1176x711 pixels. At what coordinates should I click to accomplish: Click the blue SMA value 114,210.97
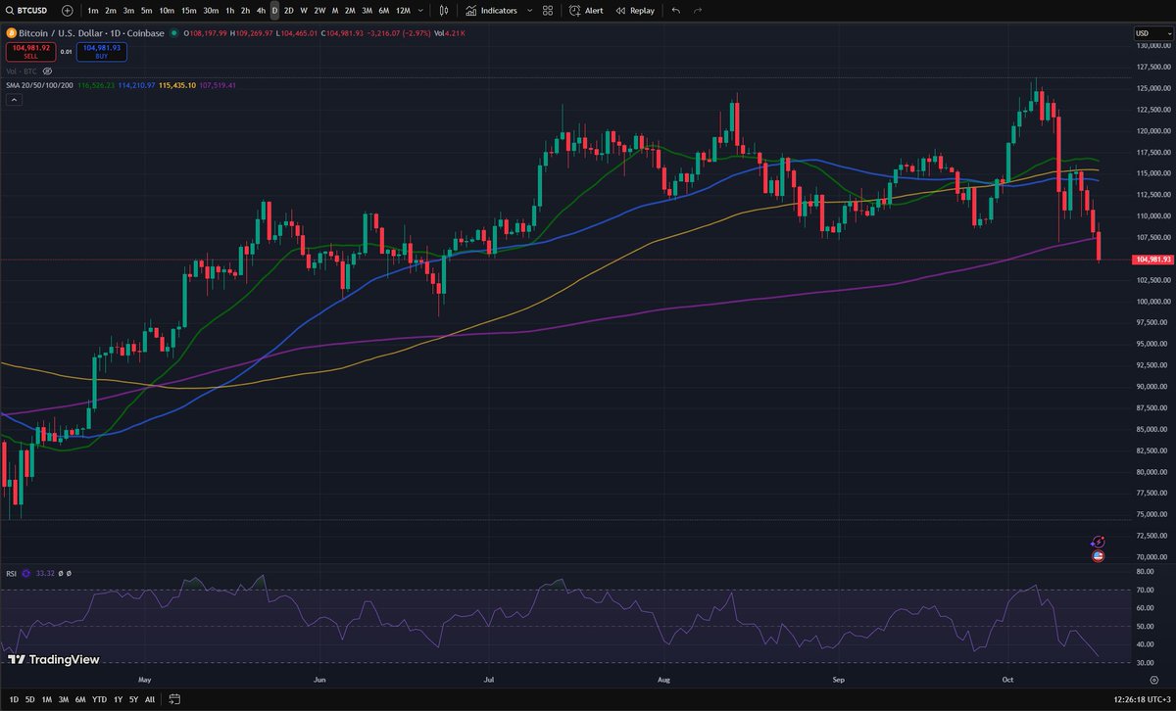pyautogui.click(x=136, y=85)
